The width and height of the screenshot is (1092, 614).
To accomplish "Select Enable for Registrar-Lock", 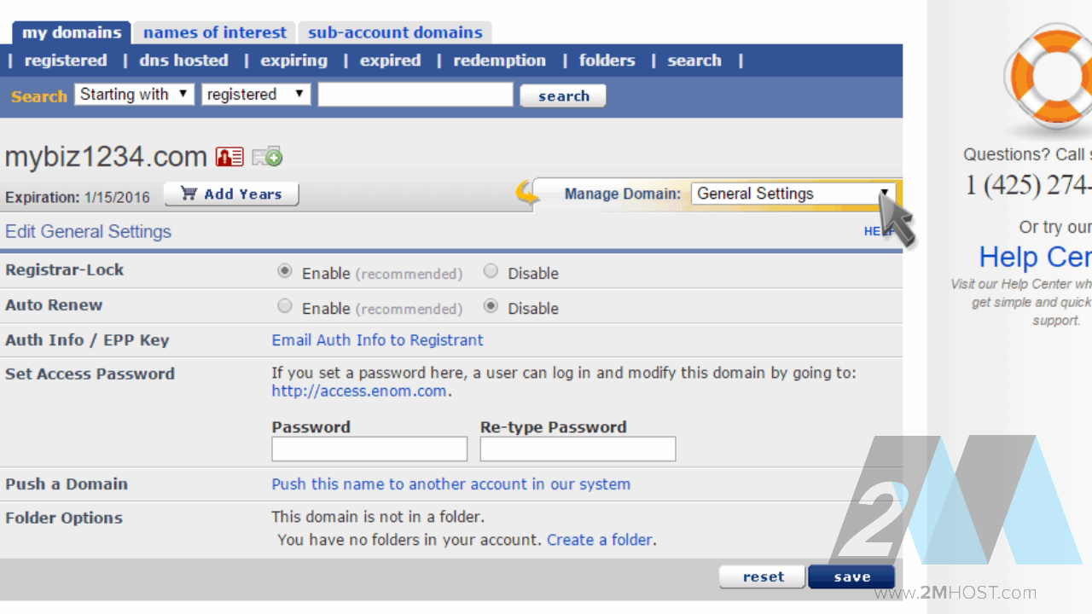I will 285,271.
